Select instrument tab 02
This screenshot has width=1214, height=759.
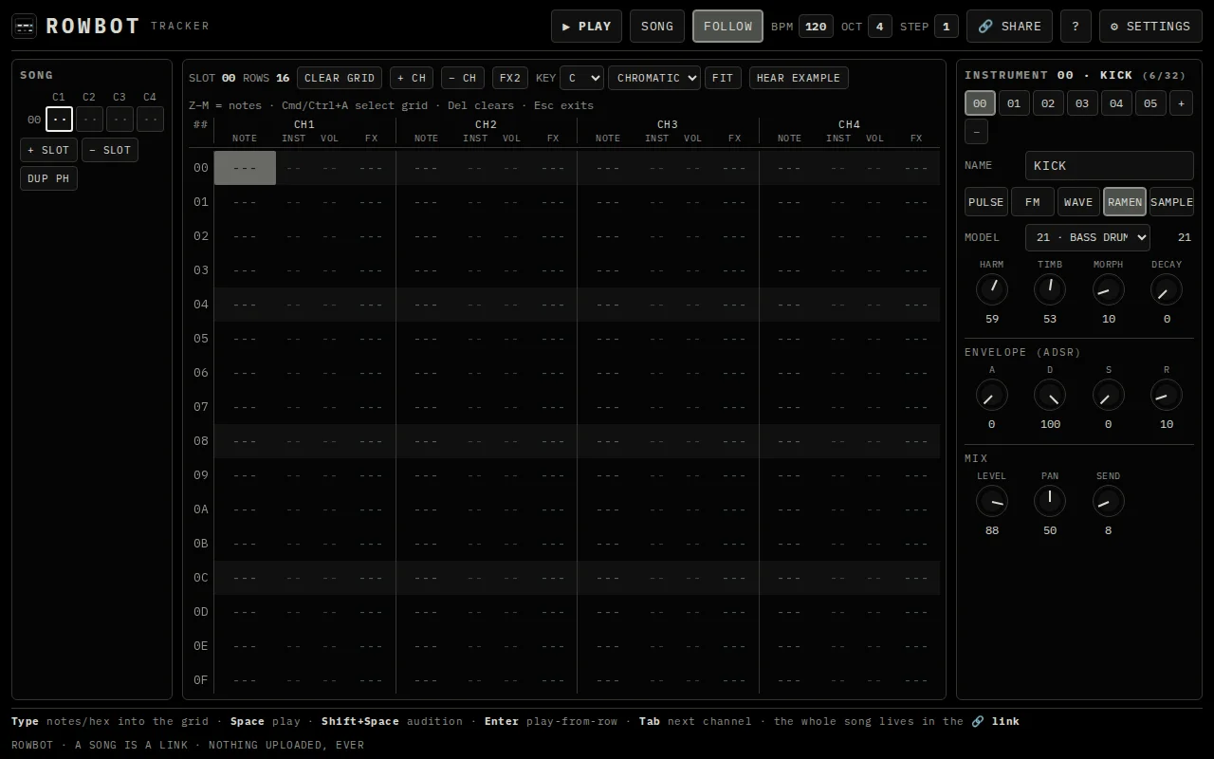pos(1048,103)
